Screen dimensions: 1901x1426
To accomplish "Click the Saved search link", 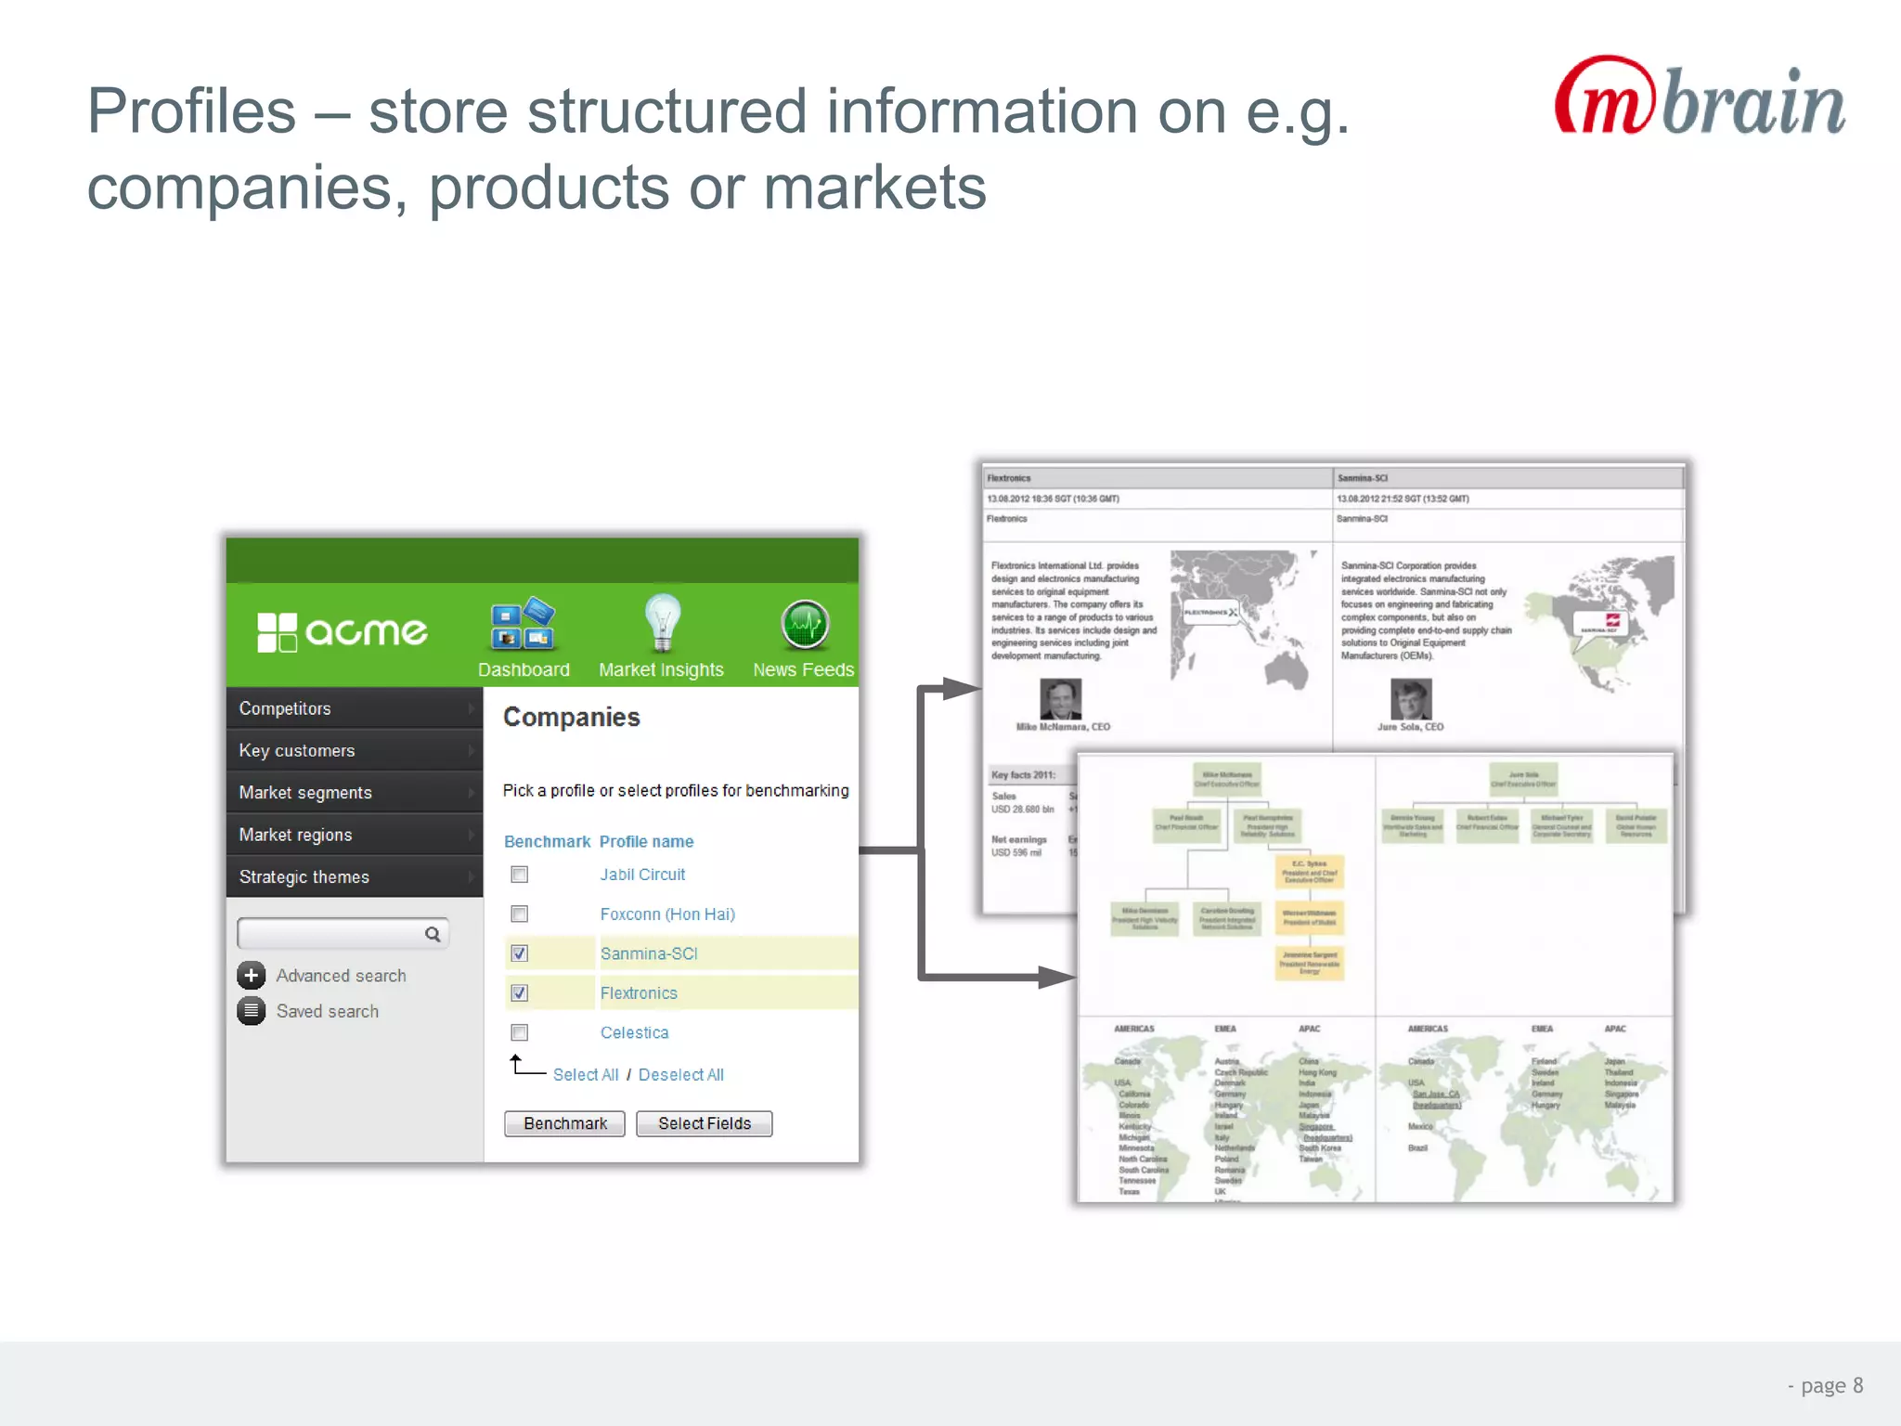I will click(328, 1011).
